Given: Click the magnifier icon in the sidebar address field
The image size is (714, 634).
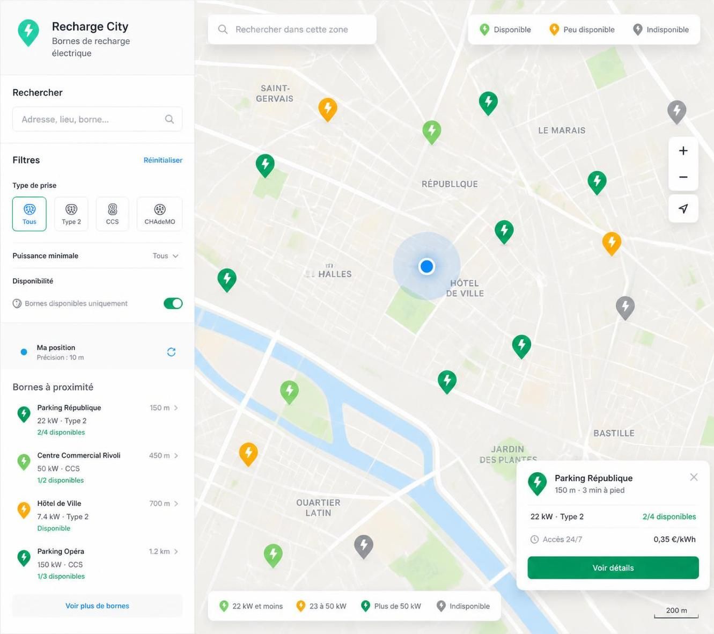Looking at the screenshot, I should coord(169,119).
